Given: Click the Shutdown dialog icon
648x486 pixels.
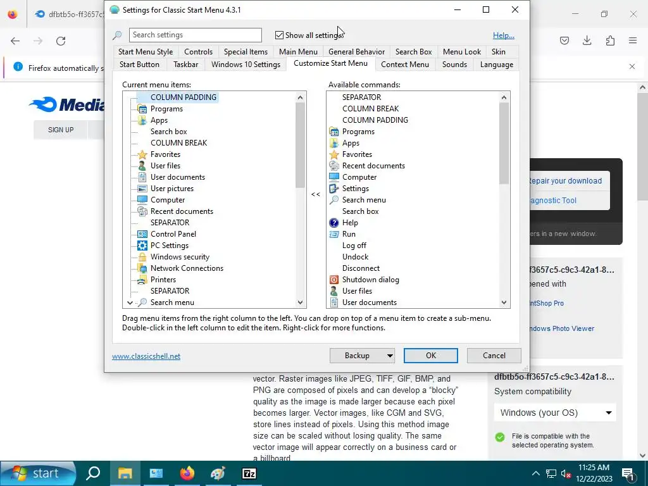Looking at the screenshot, I should pyautogui.click(x=334, y=280).
